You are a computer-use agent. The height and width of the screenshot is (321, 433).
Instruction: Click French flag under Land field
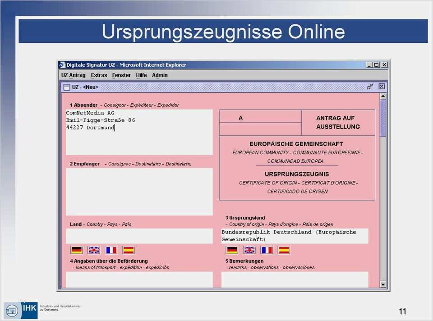(111, 250)
